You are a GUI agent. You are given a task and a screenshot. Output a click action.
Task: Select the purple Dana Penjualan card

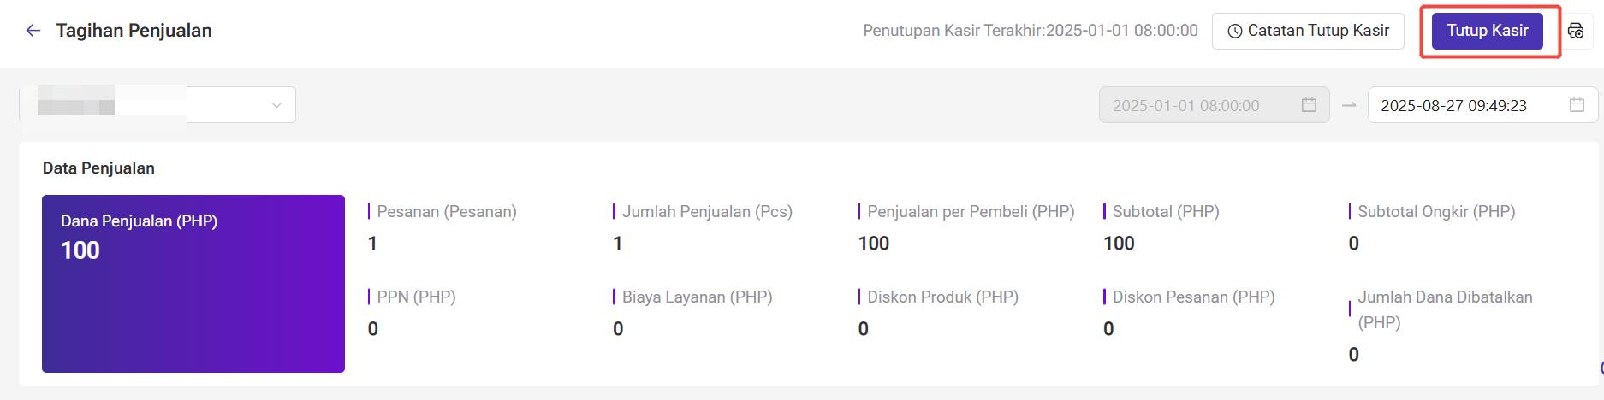(193, 284)
